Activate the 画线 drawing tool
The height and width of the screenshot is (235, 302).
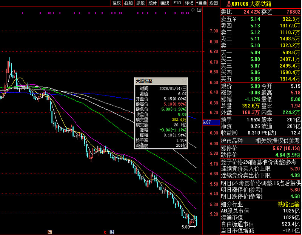pos(165,3)
